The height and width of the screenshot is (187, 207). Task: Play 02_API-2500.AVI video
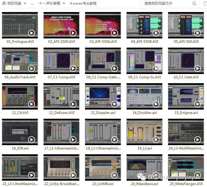(73, 33)
